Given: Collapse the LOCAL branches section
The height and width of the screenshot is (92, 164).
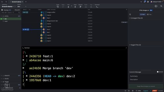Looking at the screenshot, I should coord(1,16).
